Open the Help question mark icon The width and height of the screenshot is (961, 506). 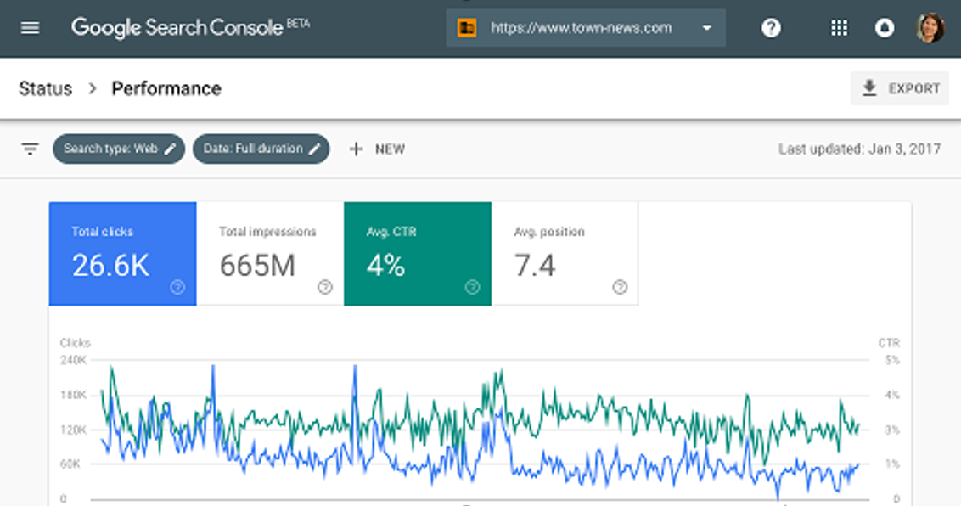point(771,27)
